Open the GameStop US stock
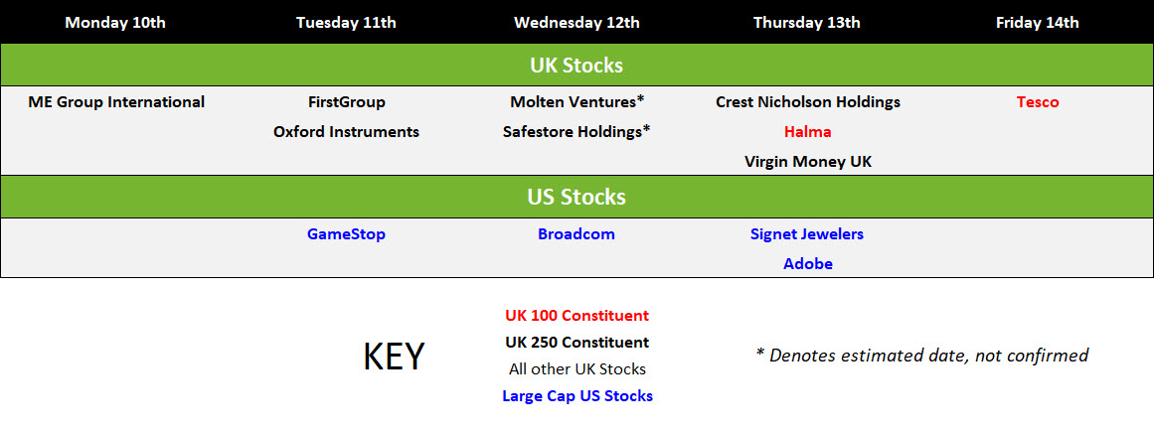Viewport: 1154px width, 432px height. (346, 234)
